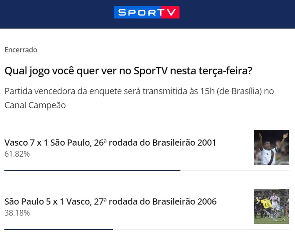Open the São Paulo match thumbnail

pyautogui.click(x=271, y=206)
